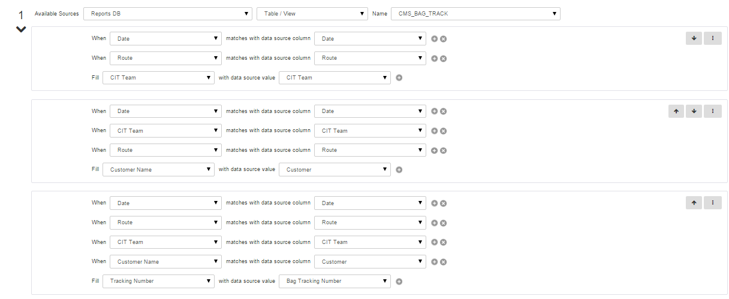The image size is (729, 299).
Task: Open the Table / View type dropdown
Action: (312, 14)
